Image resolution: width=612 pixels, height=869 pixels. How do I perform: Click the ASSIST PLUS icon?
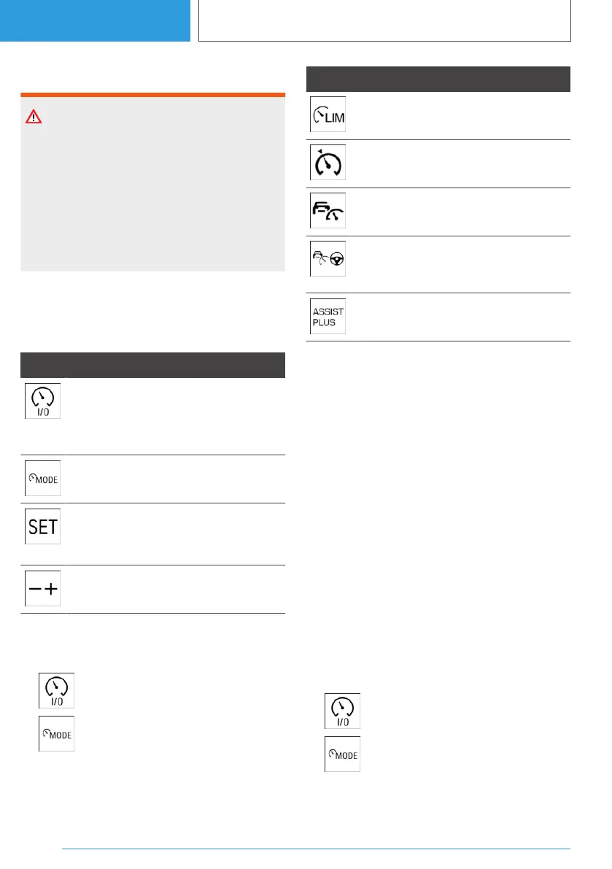[328, 317]
